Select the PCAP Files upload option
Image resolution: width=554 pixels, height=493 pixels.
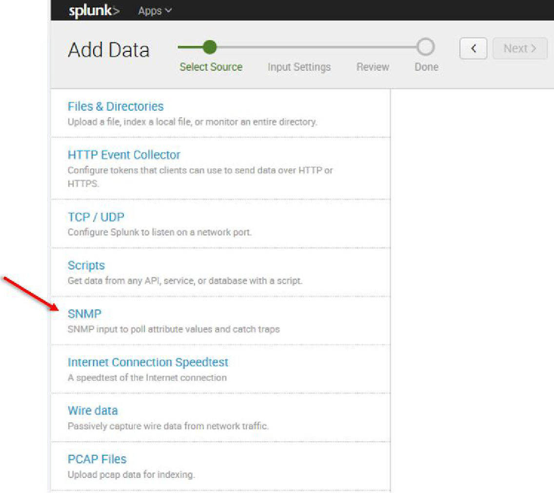coord(97,459)
